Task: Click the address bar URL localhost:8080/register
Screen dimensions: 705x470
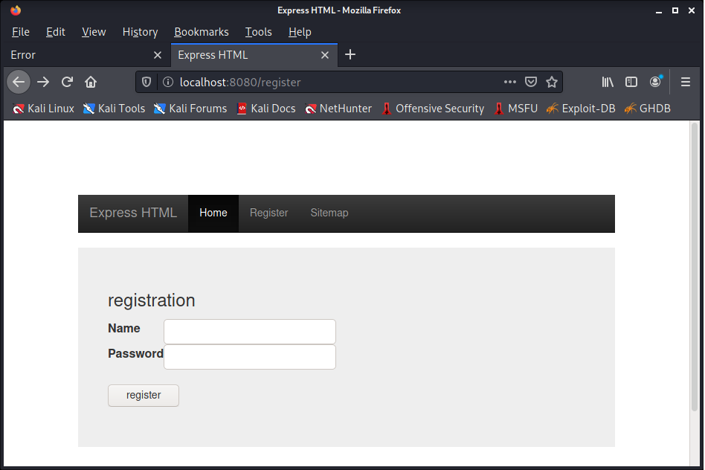Action: coord(240,83)
